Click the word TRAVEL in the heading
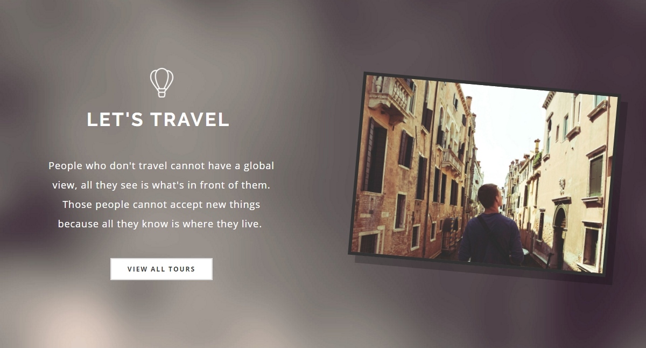This screenshot has width=646, height=348. [x=189, y=120]
